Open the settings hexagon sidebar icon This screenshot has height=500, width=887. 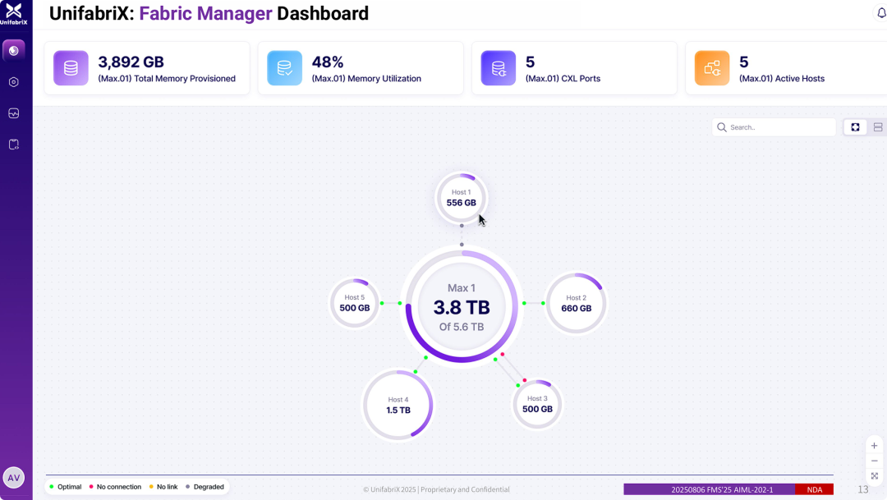(x=14, y=82)
